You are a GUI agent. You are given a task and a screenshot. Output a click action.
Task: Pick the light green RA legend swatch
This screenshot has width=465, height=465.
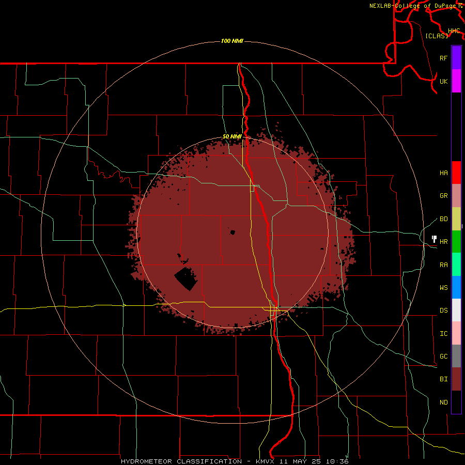click(456, 265)
